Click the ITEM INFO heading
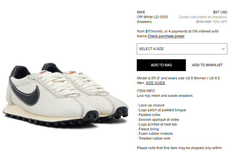 click(146, 91)
